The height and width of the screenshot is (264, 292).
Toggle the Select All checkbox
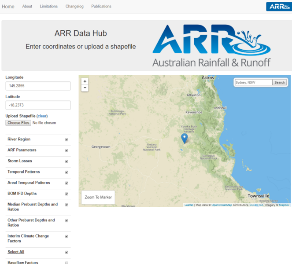point(67,252)
